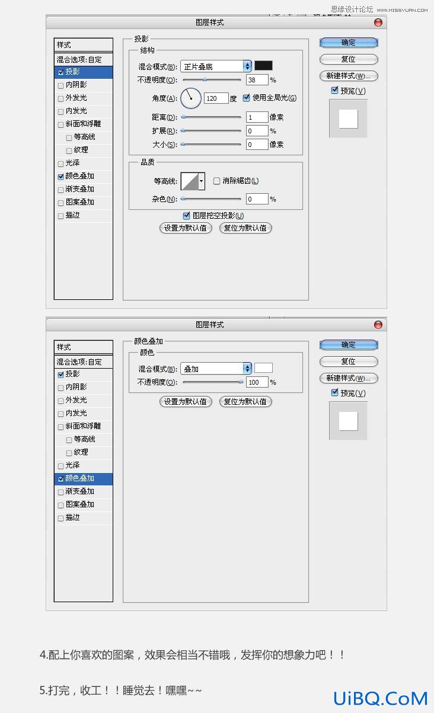Uncheck the 投影 checkbox in the 颜色叠加 dialog

pyautogui.click(x=60, y=375)
